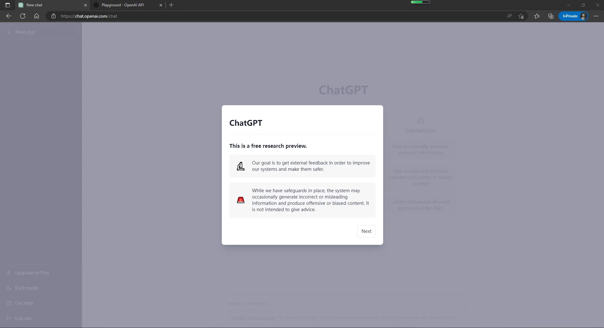The width and height of the screenshot is (604, 328).
Task: Click the InPrivate profile button
Action: click(x=573, y=16)
